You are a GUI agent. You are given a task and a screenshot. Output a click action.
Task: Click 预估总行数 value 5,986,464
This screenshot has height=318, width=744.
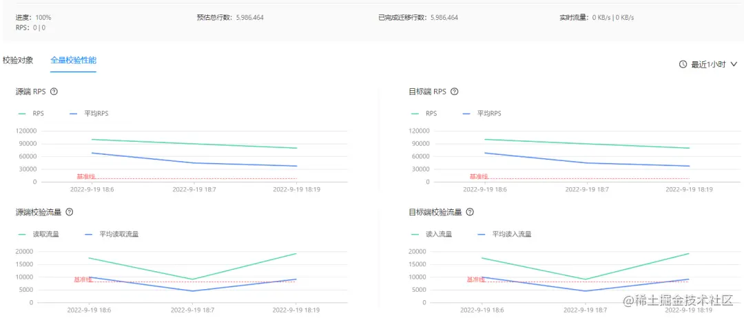(x=250, y=17)
